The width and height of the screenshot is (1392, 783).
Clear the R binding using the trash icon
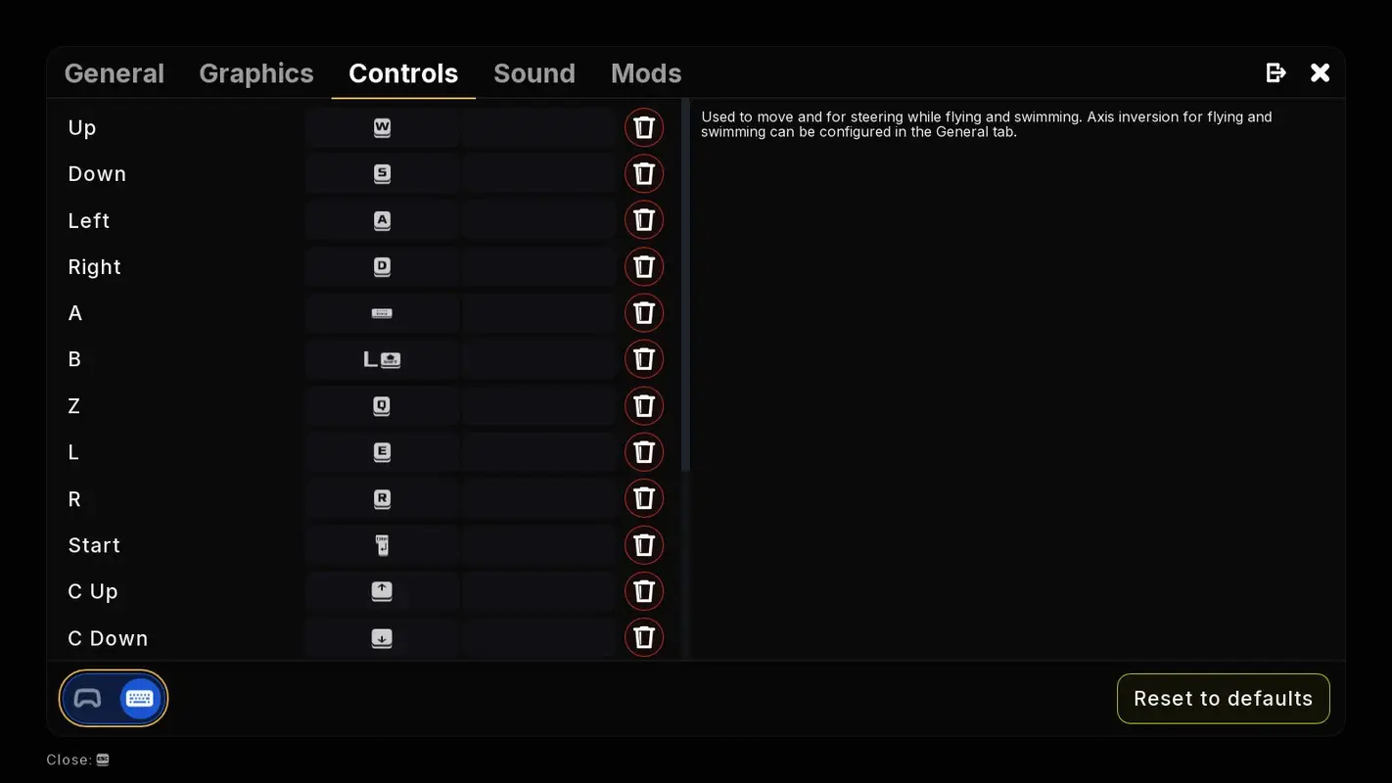tap(644, 497)
